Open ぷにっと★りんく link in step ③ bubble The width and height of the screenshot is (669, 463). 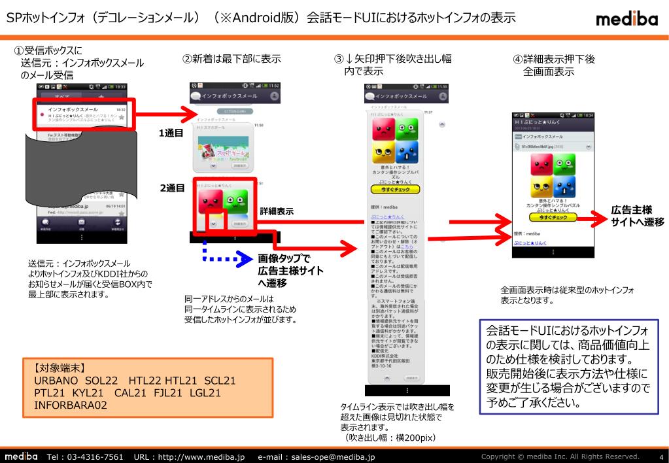(387, 216)
